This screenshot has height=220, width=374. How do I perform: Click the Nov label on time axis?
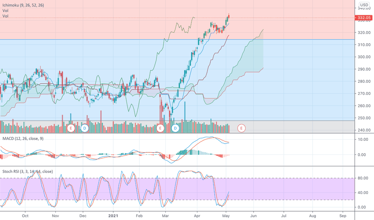pos(55,216)
